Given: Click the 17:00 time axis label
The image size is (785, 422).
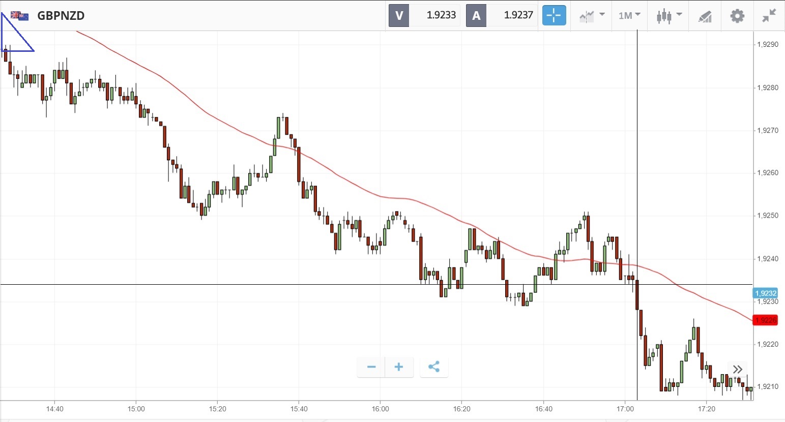Looking at the screenshot, I should (625, 409).
